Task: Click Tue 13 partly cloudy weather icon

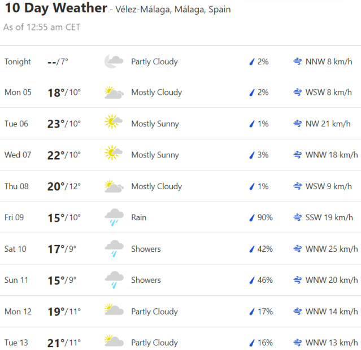Action: tap(114, 343)
